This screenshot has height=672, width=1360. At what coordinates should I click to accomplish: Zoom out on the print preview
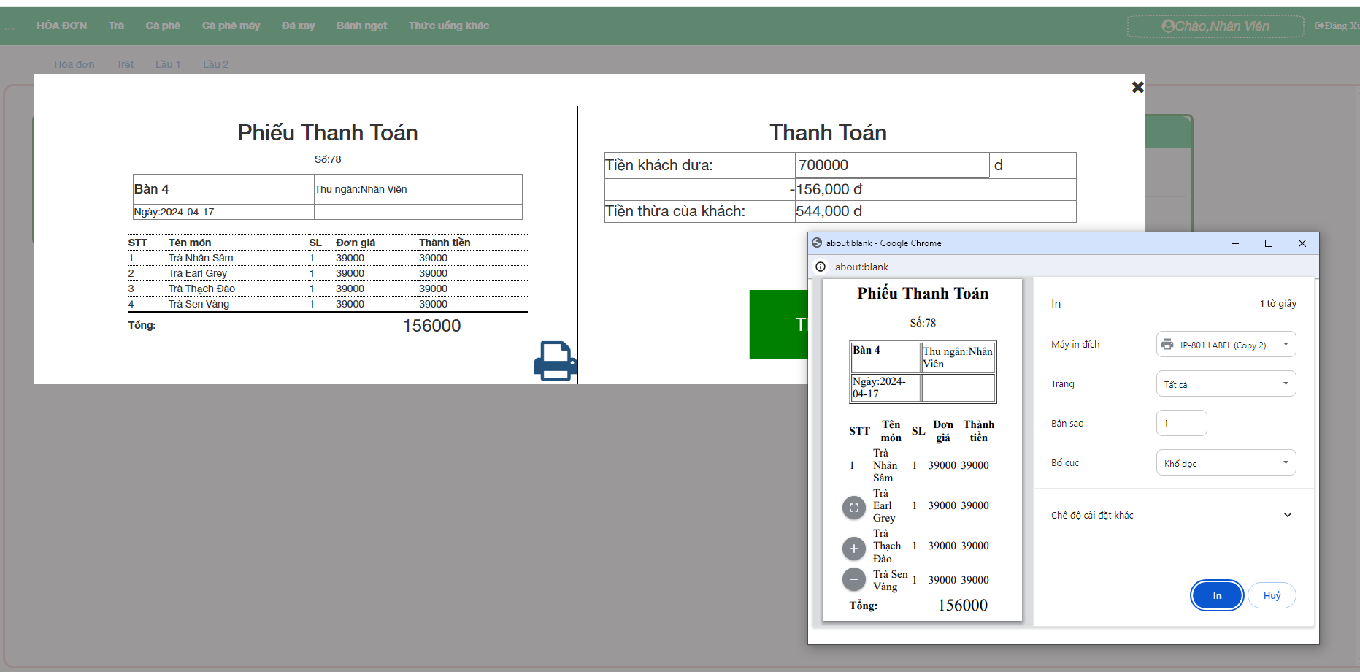(853, 579)
